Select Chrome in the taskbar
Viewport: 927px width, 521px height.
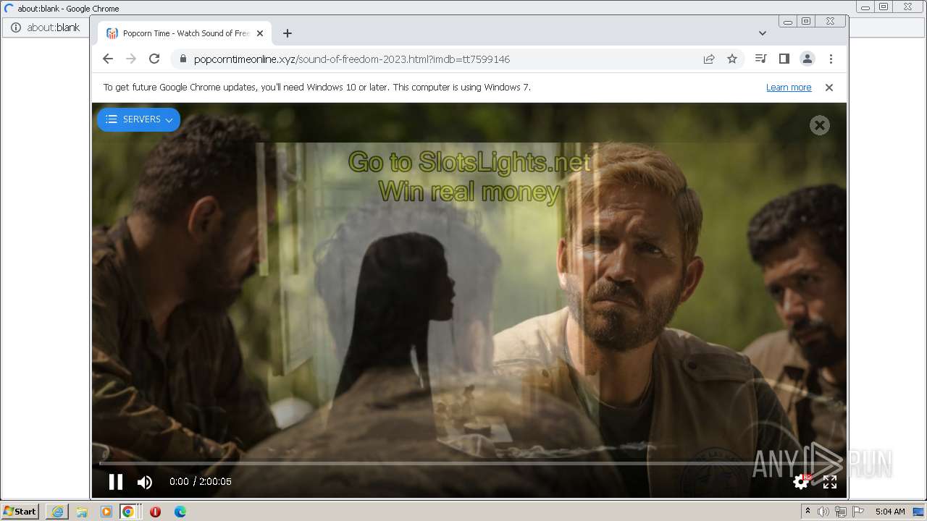pyautogui.click(x=128, y=512)
